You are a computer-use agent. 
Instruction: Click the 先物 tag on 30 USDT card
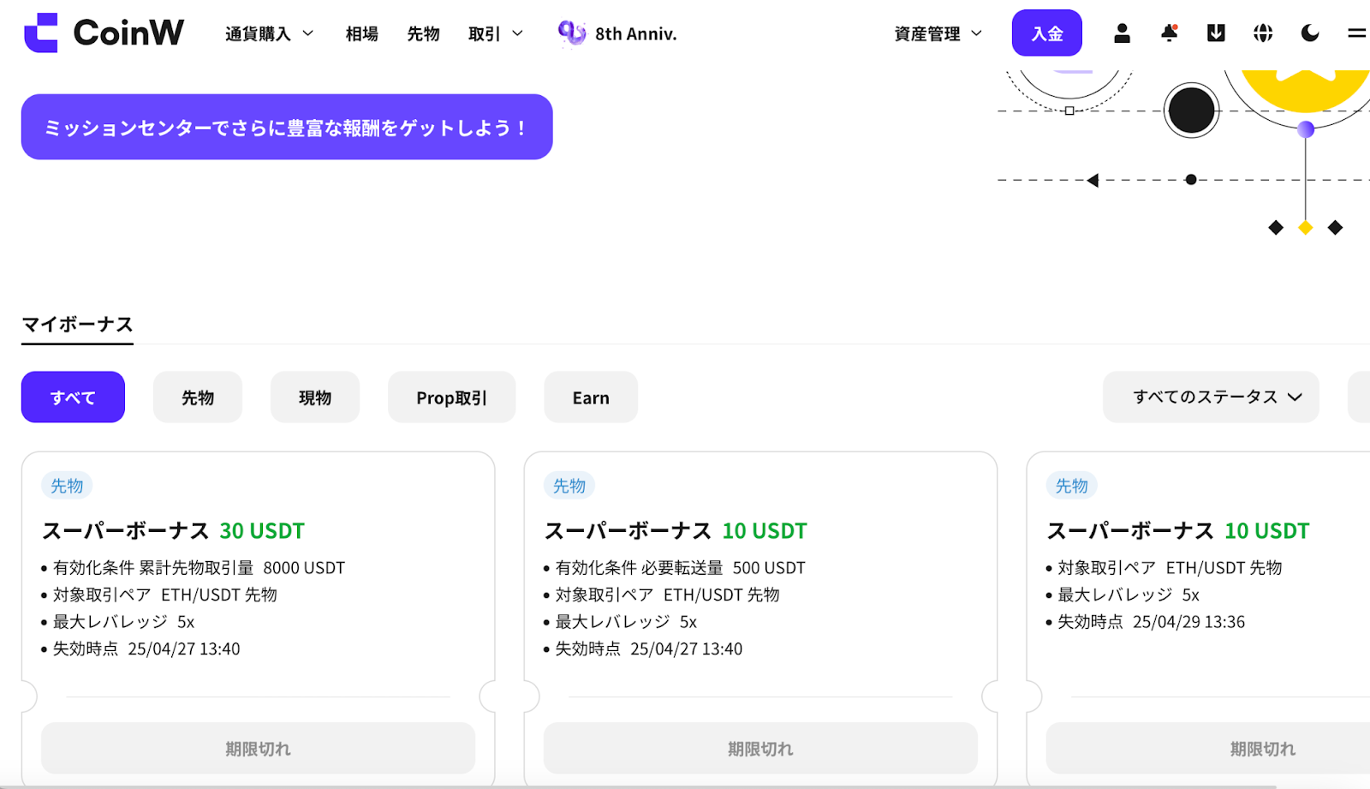[67, 486]
